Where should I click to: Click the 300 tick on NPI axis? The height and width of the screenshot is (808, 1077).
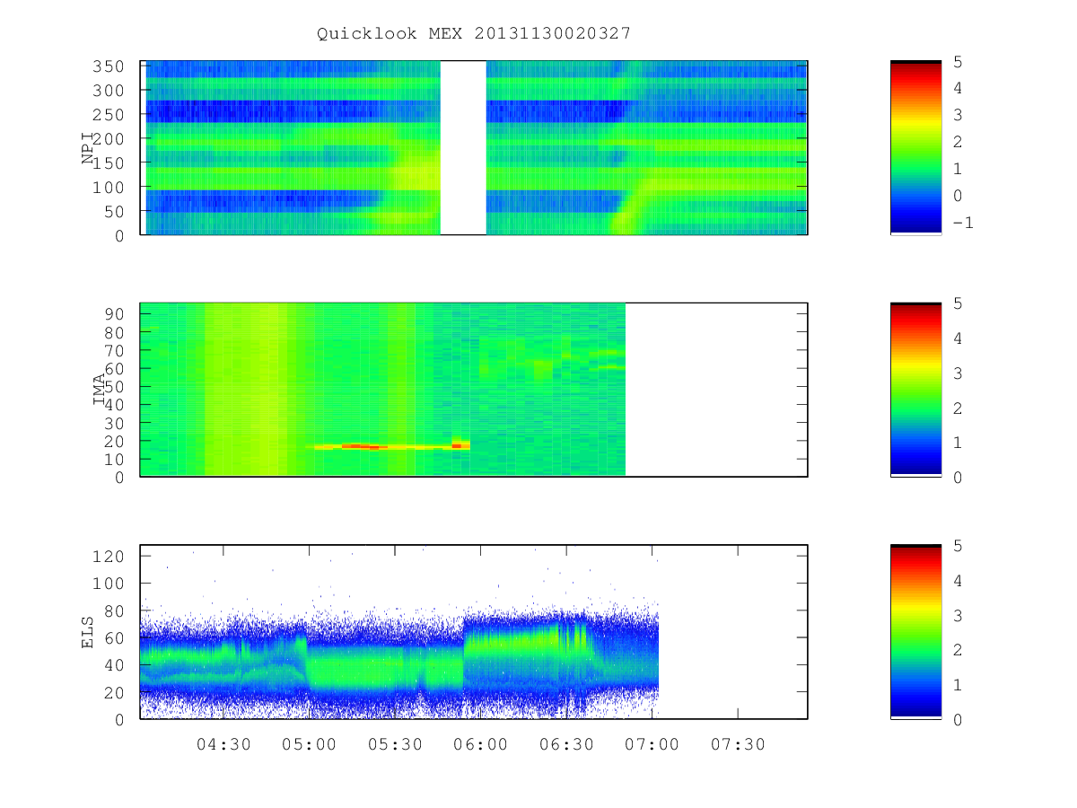(x=109, y=91)
